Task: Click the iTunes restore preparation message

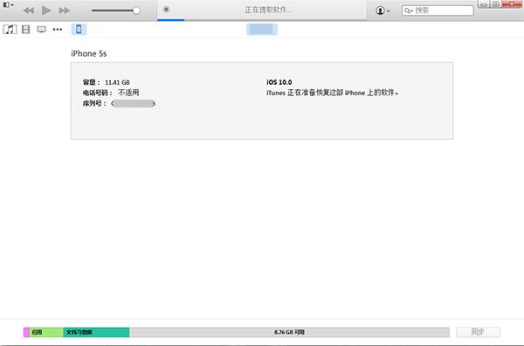Action: click(333, 93)
